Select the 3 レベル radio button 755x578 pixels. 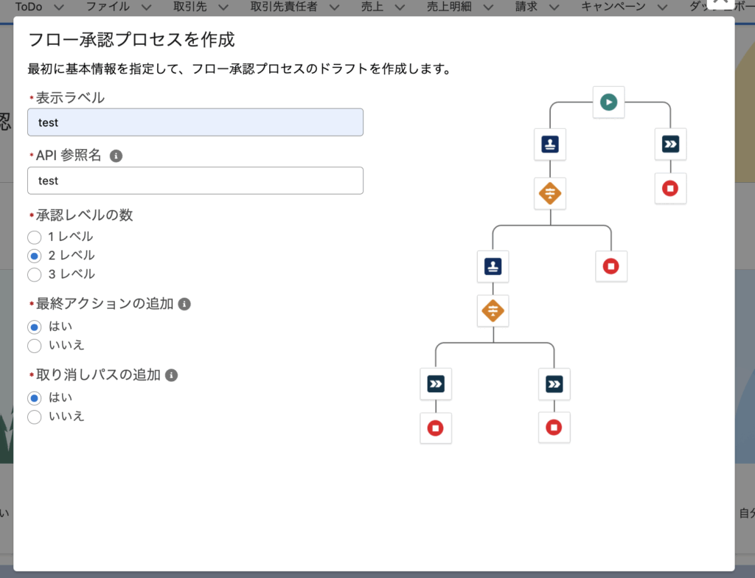coord(34,274)
